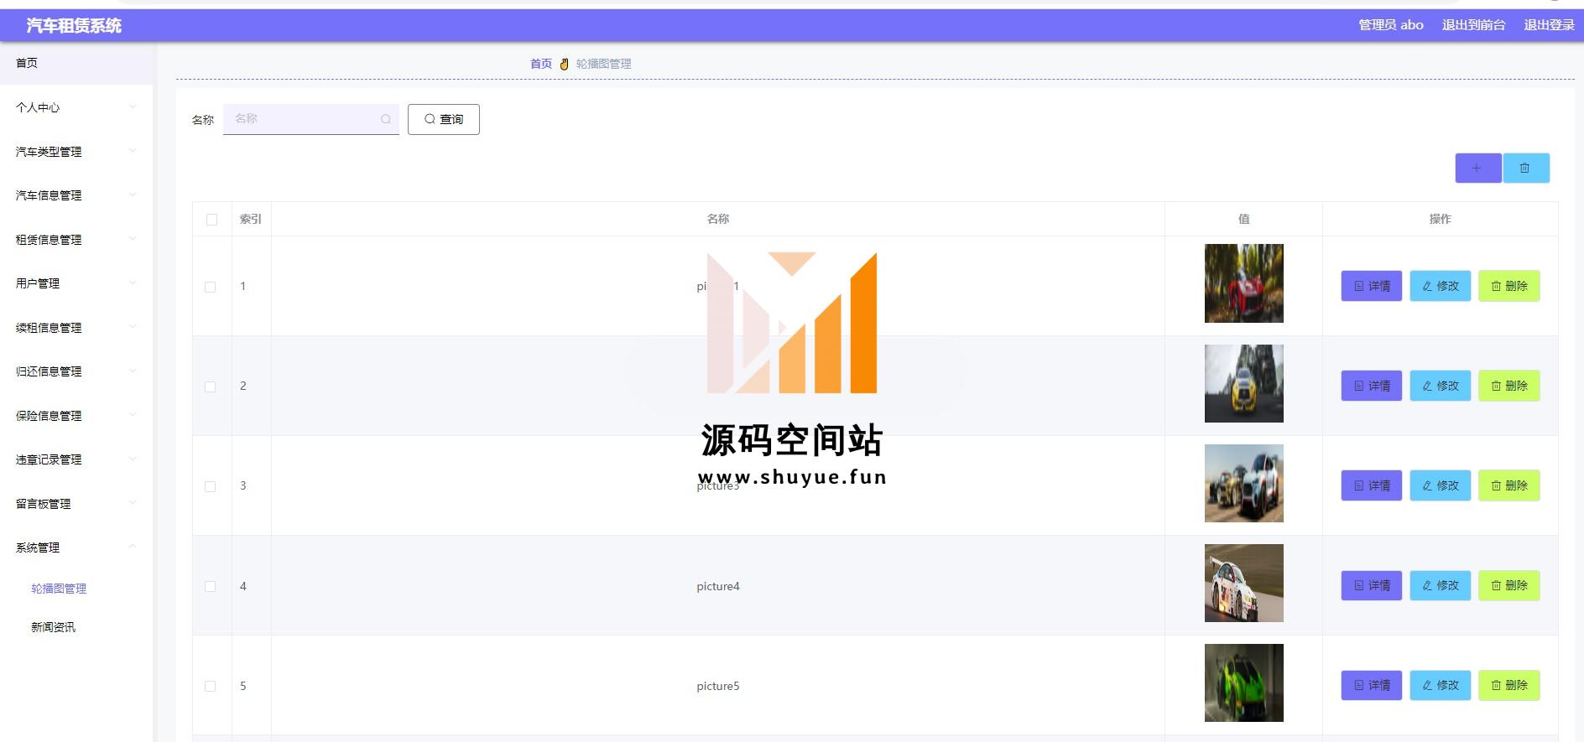Open 详情 for picture4 row

[1371, 585]
